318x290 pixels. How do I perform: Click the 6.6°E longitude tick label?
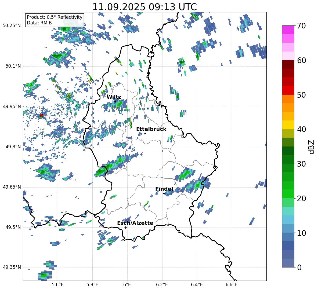(232, 285)
